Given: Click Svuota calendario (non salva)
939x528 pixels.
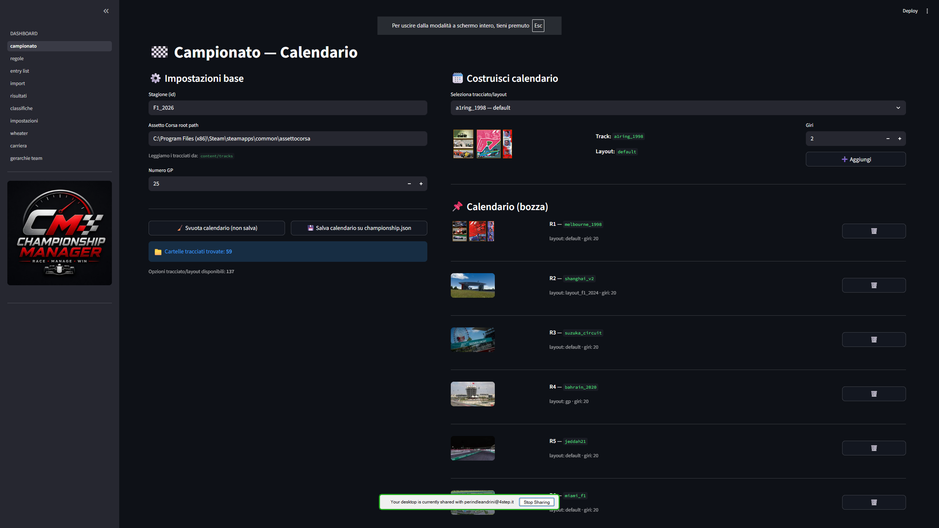Looking at the screenshot, I should pyautogui.click(x=216, y=228).
